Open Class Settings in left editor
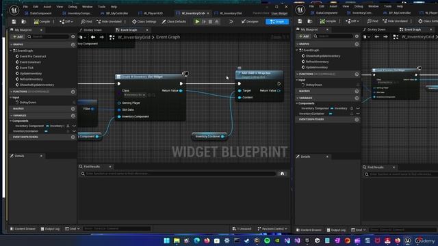438x246 pixels. 144,21
